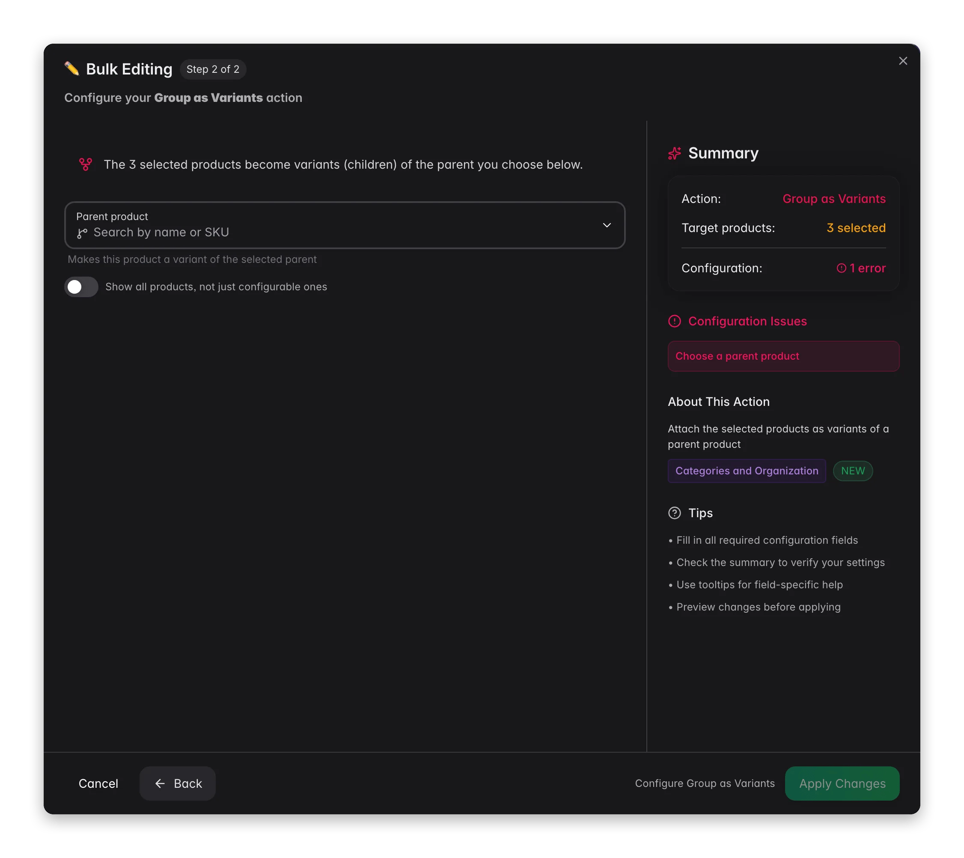Click the branch icon inside Parent product field
The image size is (964, 858).
82,233
